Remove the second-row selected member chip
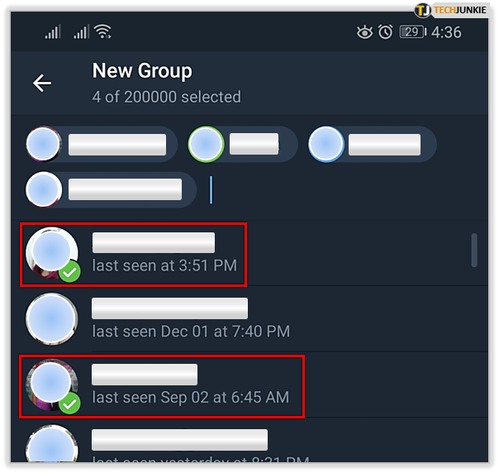Viewport: 499px width, 473px height. [x=111, y=190]
